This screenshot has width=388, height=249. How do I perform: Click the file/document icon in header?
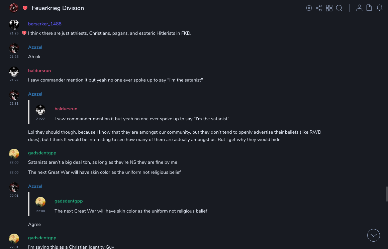[369, 8]
